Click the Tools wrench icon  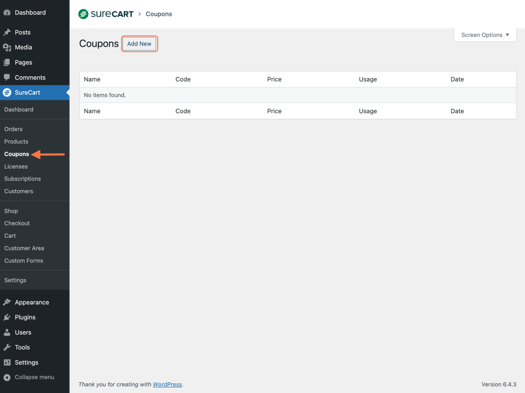coord(7,347)
